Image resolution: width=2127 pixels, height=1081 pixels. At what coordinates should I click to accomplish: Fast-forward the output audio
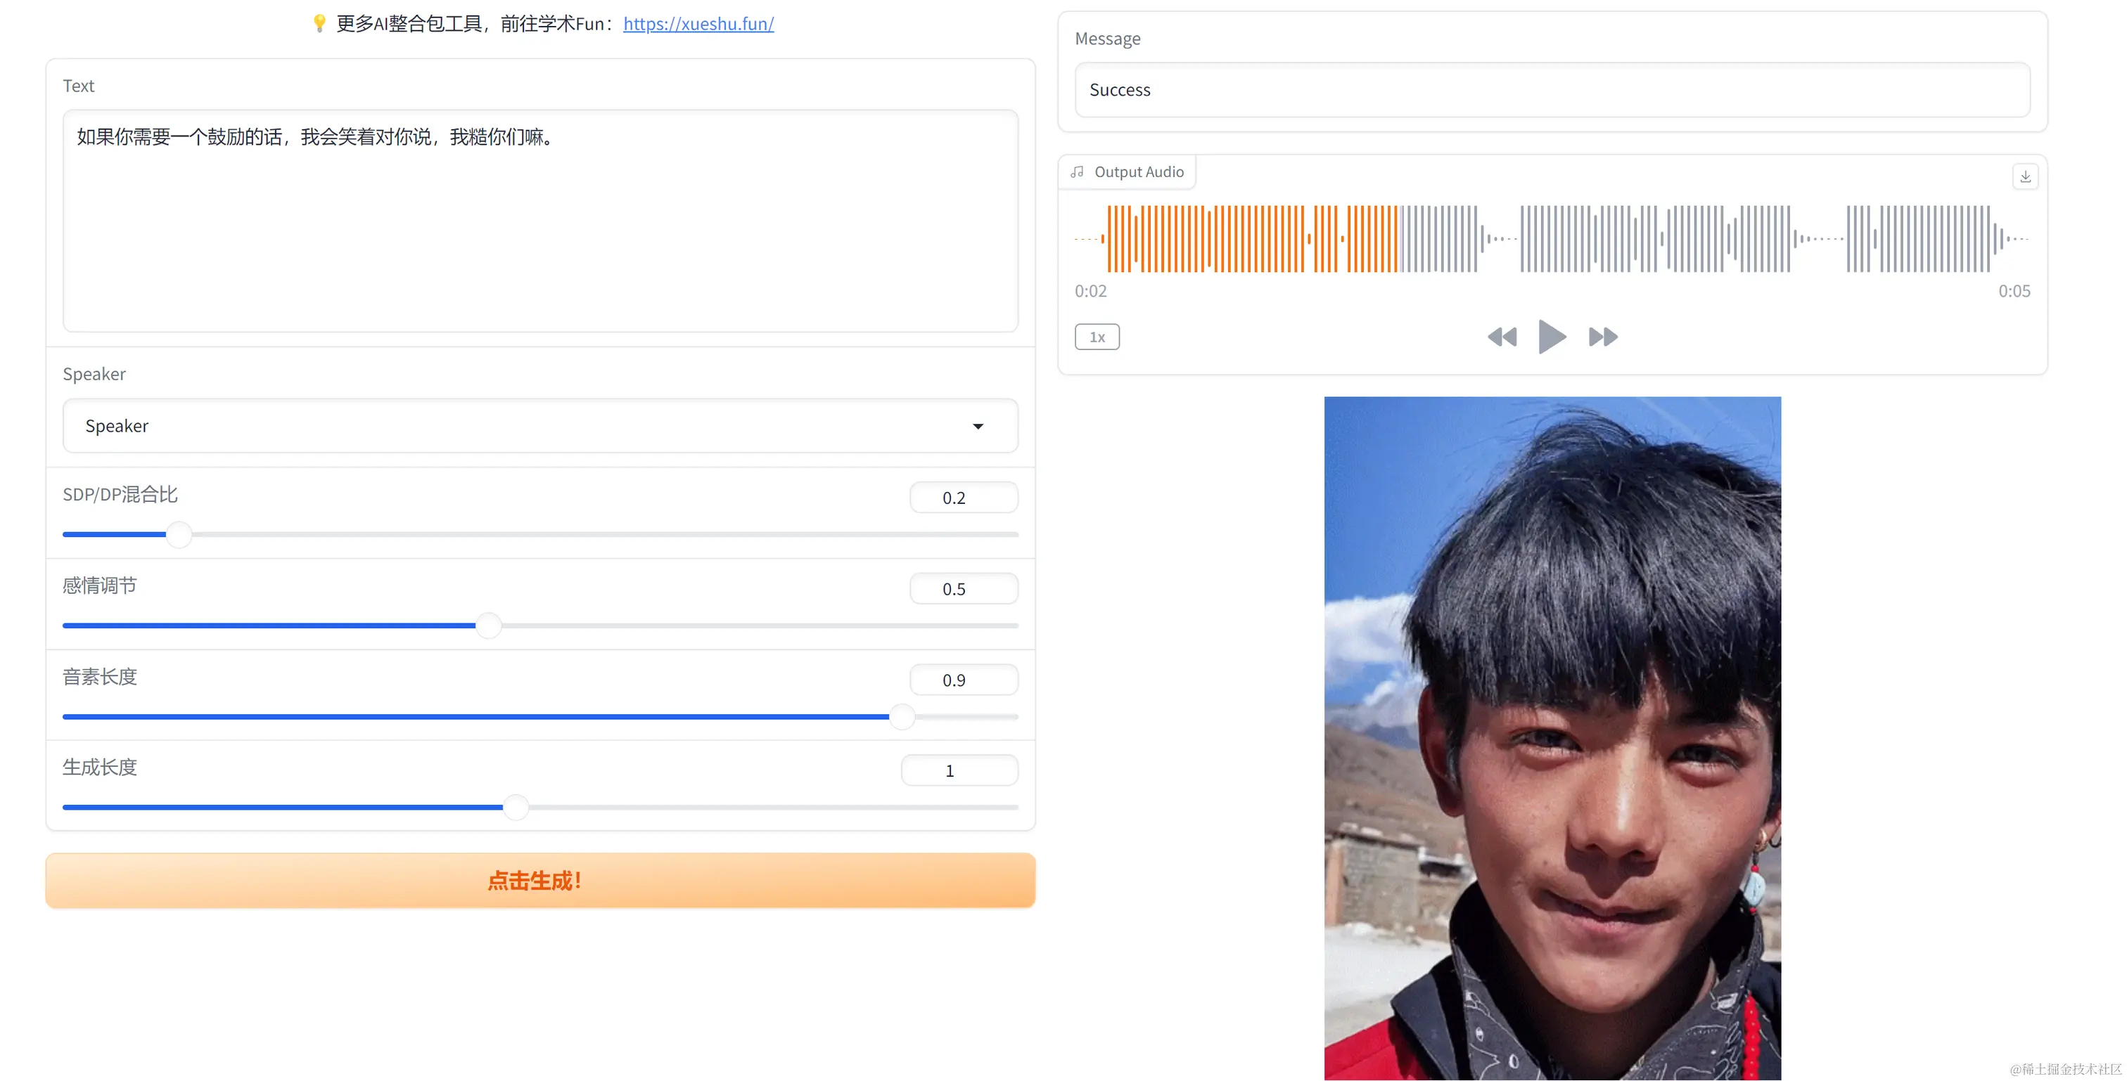(x=1603, y=337)
